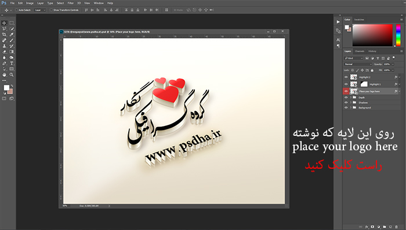Expand the Background layer group
This screenshot has height=230, width=406.
tap(351, 107)
